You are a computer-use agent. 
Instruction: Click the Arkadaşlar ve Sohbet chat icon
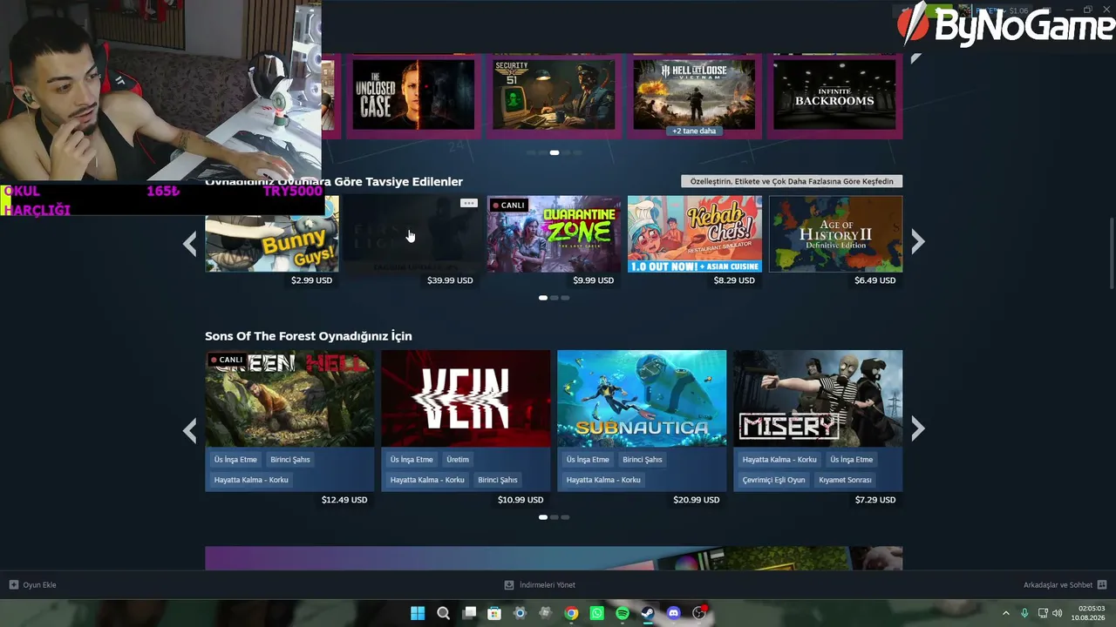coord(1102,585)
